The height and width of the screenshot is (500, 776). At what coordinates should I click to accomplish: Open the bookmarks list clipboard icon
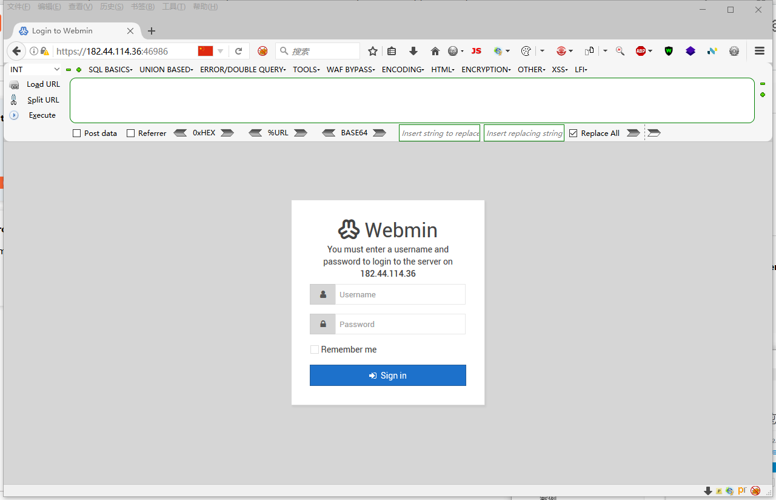[x=392, y=51]
